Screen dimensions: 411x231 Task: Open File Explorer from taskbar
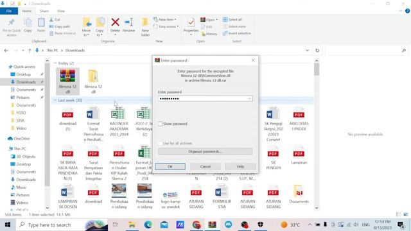(x=132, y=225)
